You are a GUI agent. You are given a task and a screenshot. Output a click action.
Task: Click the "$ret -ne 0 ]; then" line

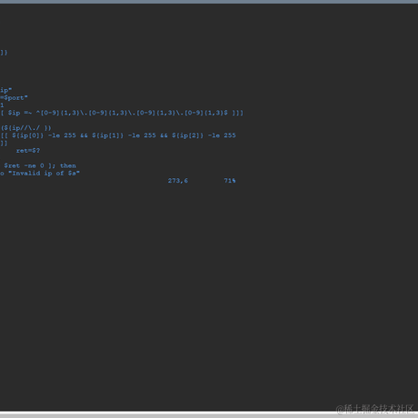tap(40, 165)
